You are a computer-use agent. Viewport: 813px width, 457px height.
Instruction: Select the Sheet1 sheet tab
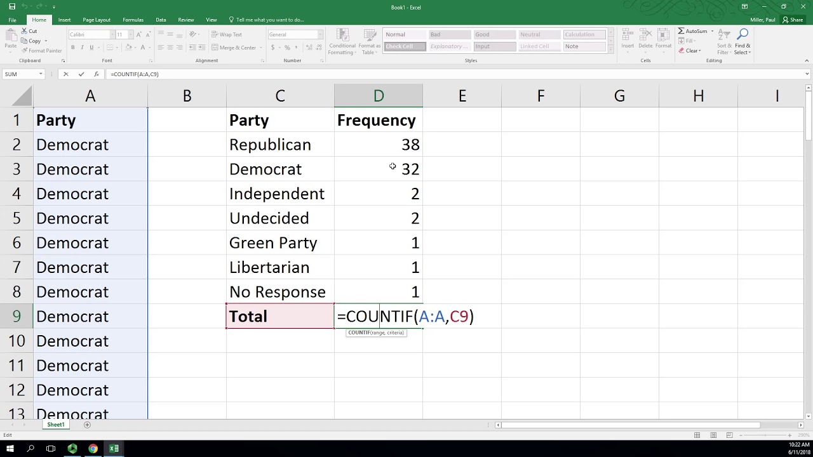[x=55, y=425]
